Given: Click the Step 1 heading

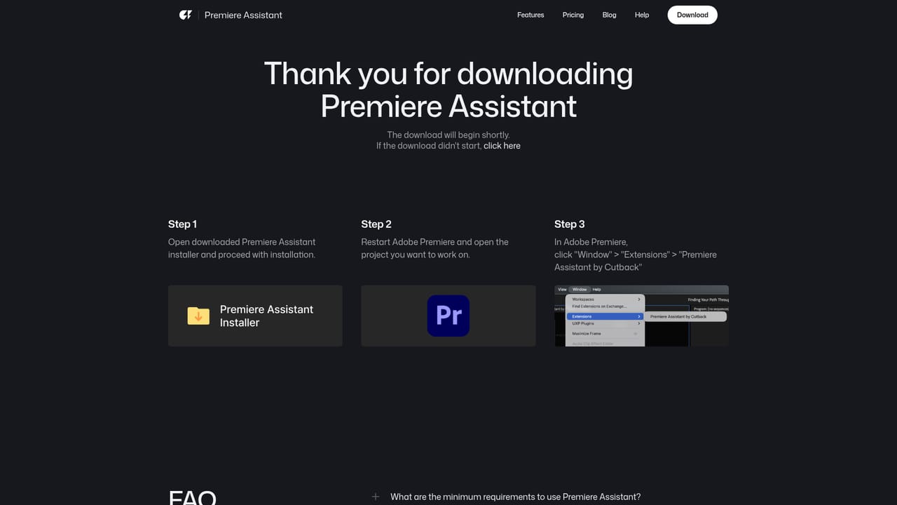Looking at the screenshot, I should click(182, 224).
